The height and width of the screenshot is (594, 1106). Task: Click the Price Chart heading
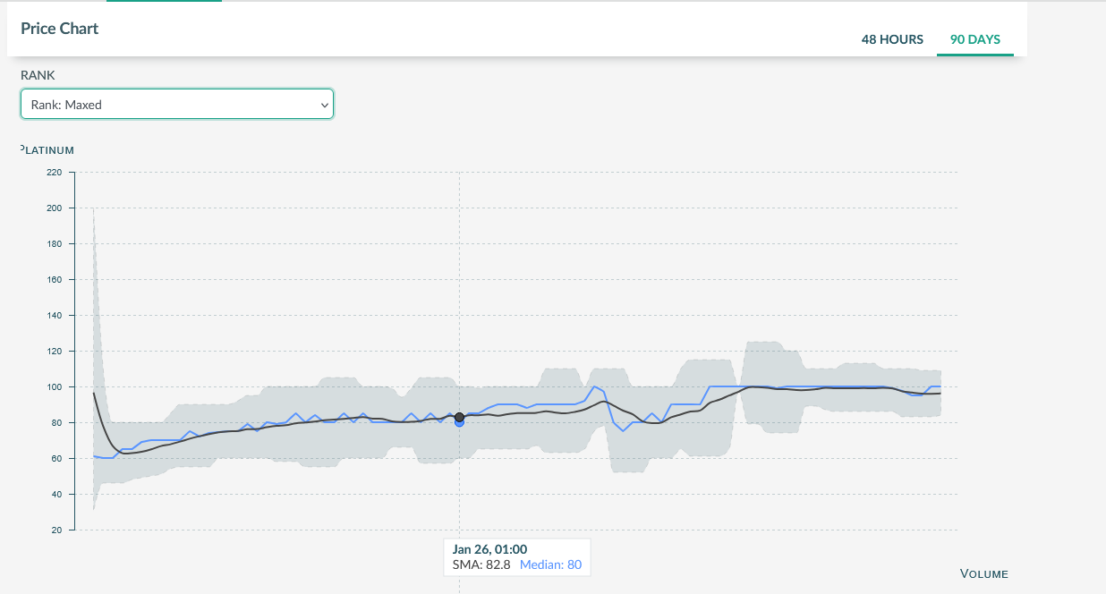pos(60,29)
